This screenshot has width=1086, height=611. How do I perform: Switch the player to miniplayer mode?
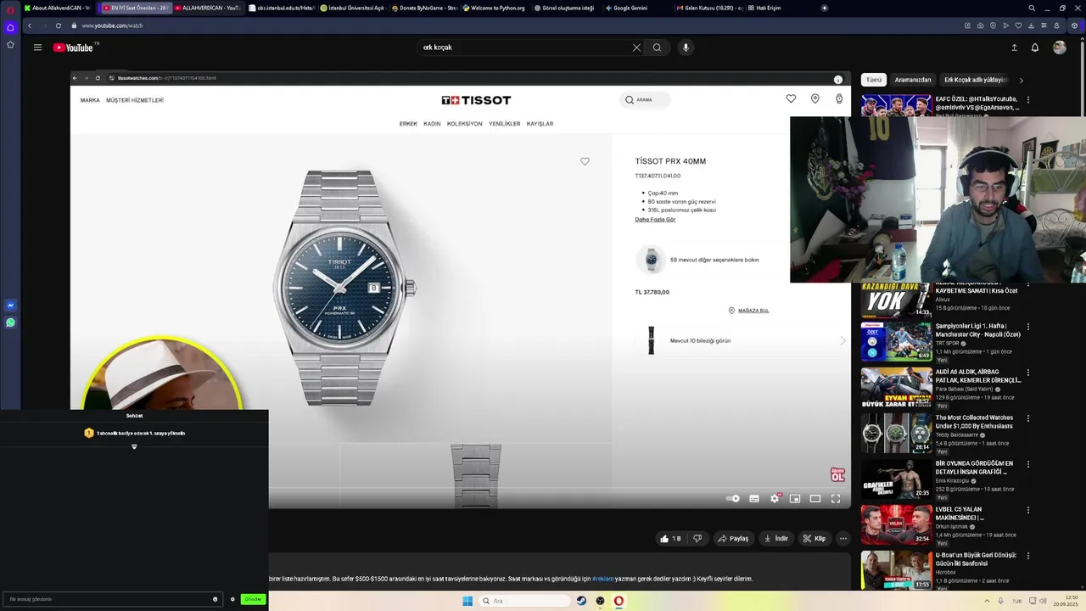click(795, 499)
